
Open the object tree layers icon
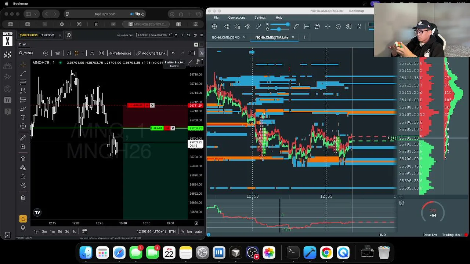(x=23, y=228)
